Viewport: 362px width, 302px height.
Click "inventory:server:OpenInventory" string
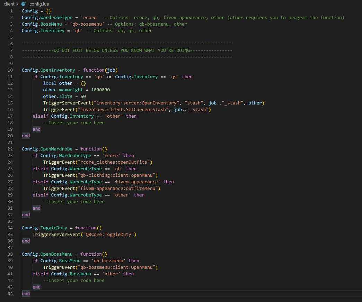click(x=136, y=103)
